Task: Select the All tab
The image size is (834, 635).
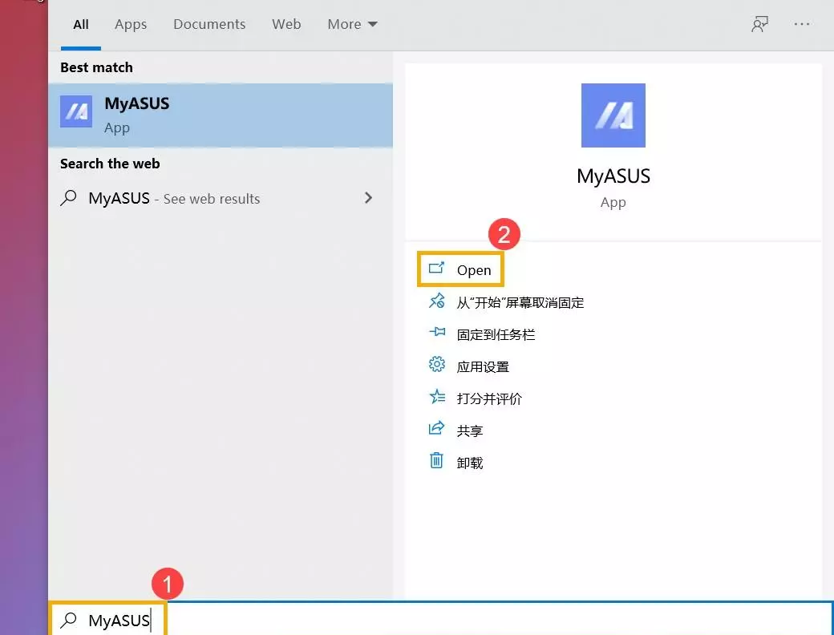Action: pyautogui.click(x=81, y=24)
